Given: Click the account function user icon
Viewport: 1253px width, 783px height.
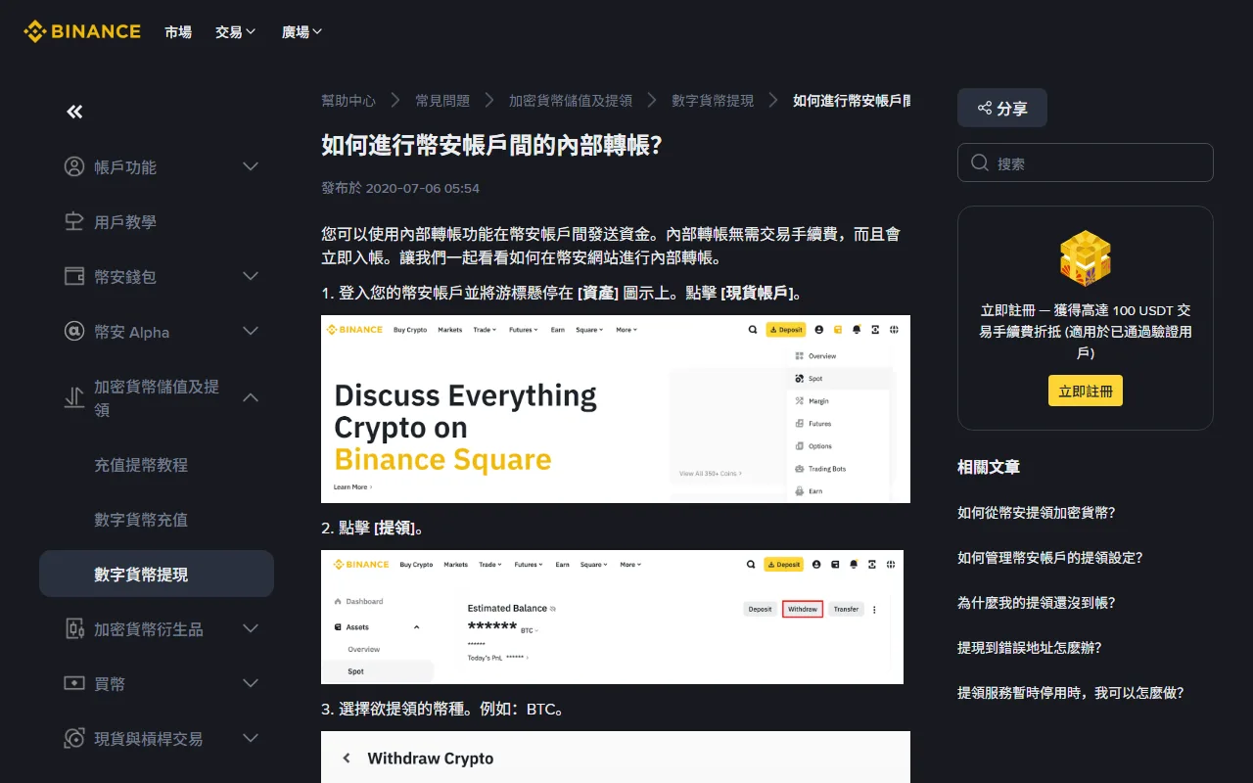Looking at the screenshot, I should pyautogui.click(x=74, y=166).
